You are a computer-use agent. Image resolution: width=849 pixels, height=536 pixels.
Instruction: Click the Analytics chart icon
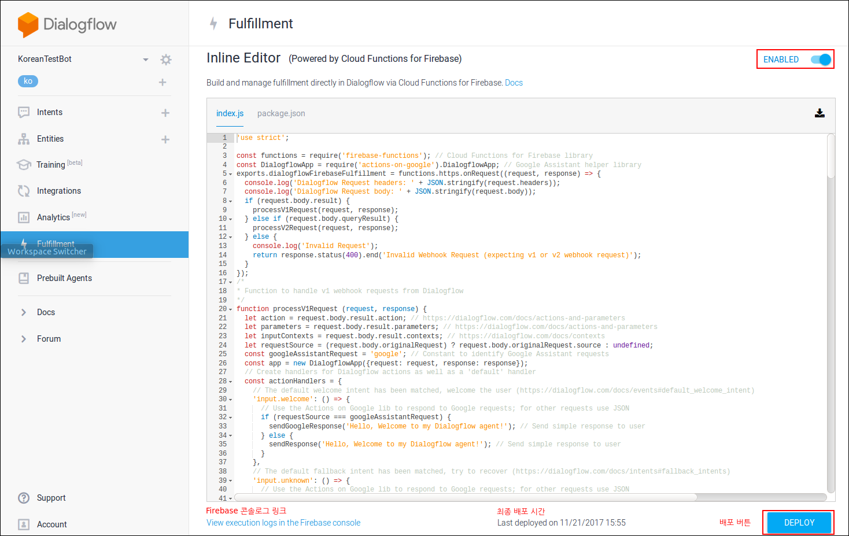click(x=24, y=217)
